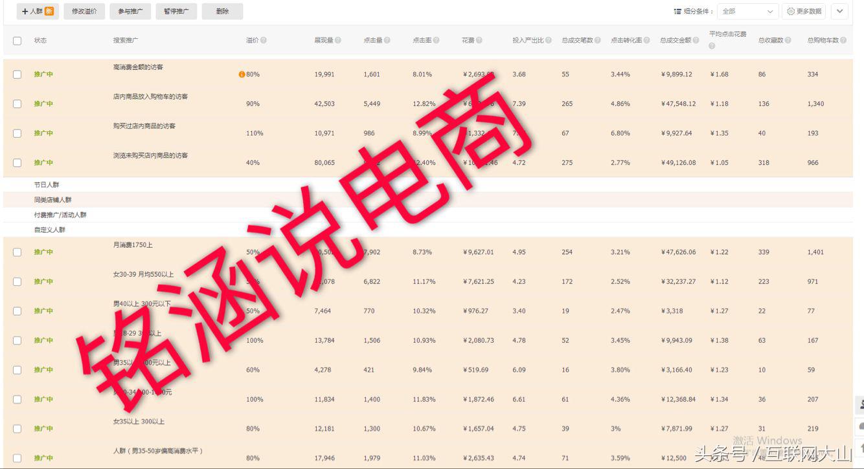Screen dimensions: 864x469
Task: Click the chevron at the toolbar's far right
Action: click(840, 11)
